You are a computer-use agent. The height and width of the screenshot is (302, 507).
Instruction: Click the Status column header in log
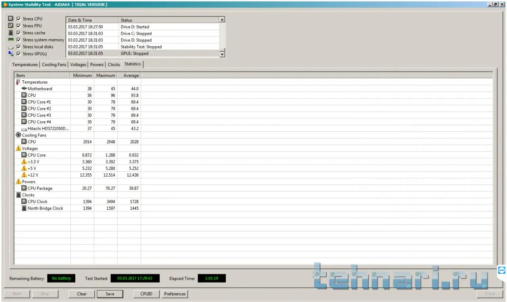click(x=169, y=20)
